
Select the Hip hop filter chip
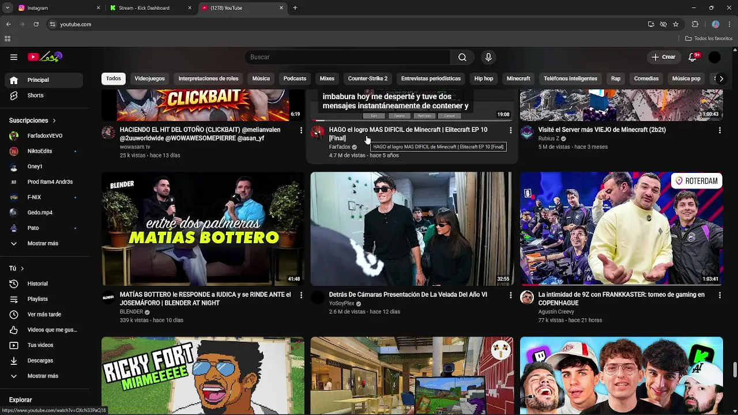[x=484, y=78]
